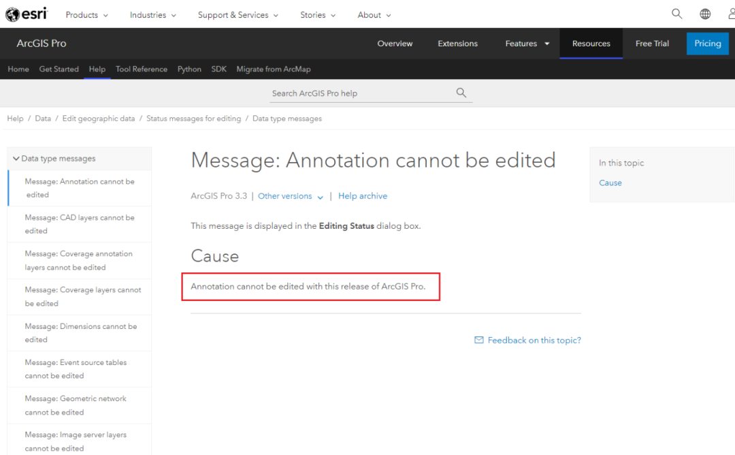The width and height of the screenshot is (735, 455).
Task: Open Migrate from ArcMap page
Action: [274, 69]
